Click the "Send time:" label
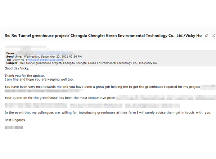216x159 pixels. [x=14, y=57]
